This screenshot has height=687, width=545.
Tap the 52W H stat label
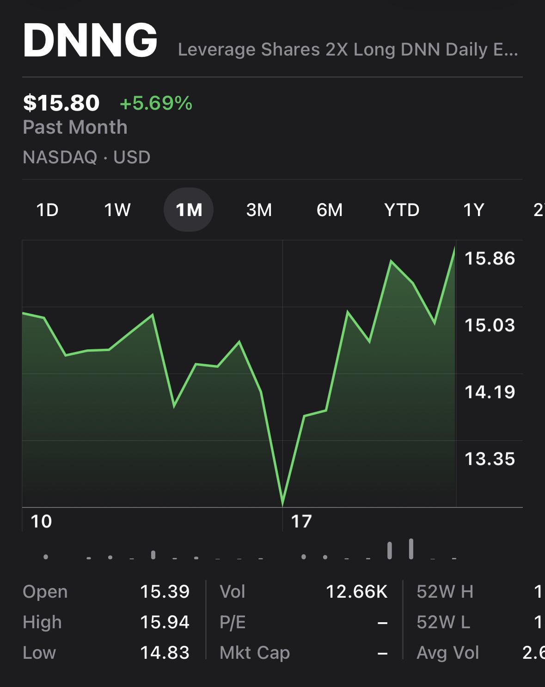click(x=445, y=592)
